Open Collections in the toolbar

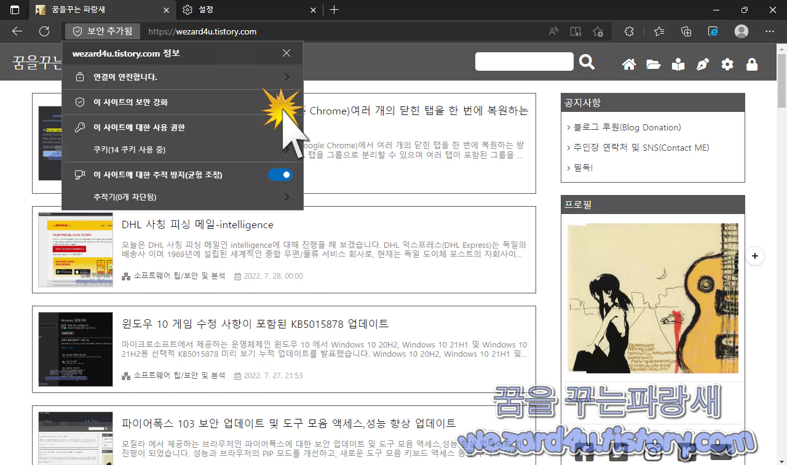tap(686, 31)
